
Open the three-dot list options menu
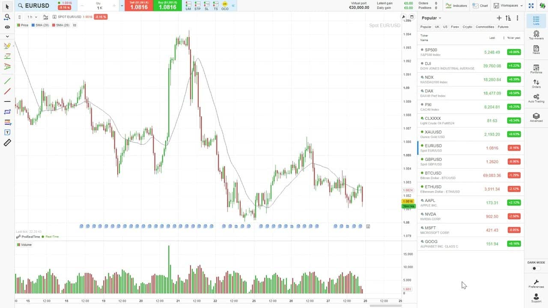tap(518, 18)
